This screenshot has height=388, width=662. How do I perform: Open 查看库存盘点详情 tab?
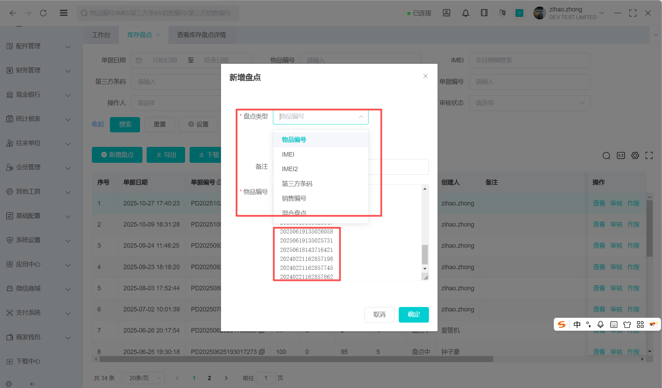[x=201, y=35]
